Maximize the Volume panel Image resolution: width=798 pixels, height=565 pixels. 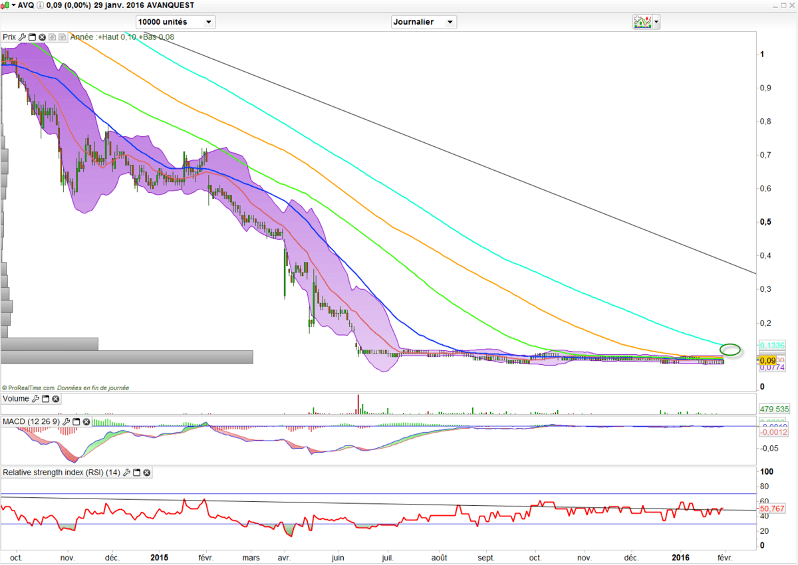[x=46, y=399]
